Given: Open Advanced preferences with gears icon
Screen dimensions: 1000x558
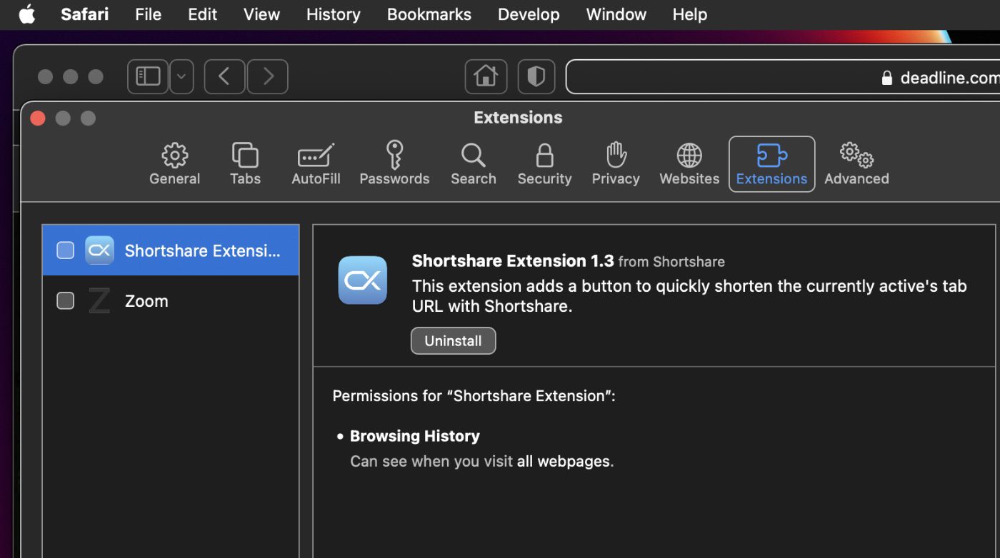Looking at the screenshot, I should click(856, 164).
